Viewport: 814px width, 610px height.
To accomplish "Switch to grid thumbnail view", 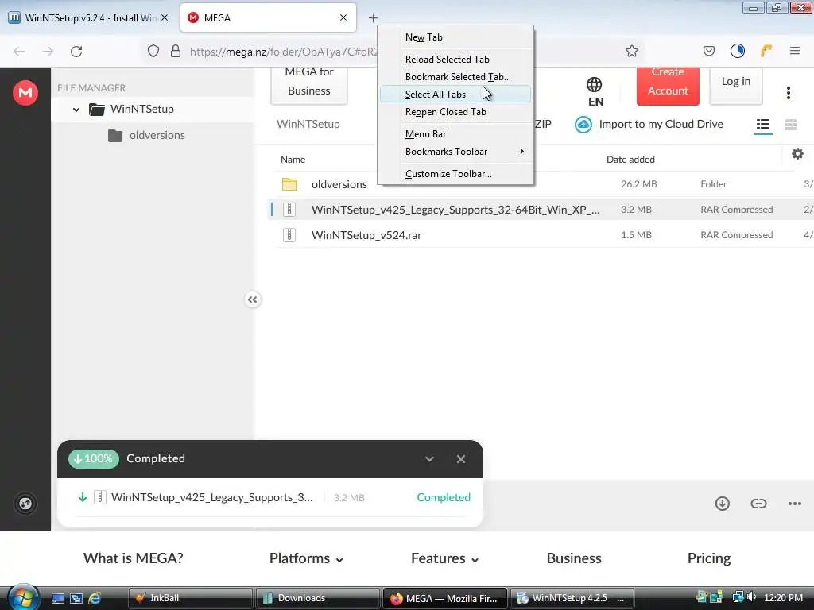I will tap(791, 125).
